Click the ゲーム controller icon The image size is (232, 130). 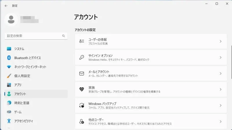click(x=9, y=112)
